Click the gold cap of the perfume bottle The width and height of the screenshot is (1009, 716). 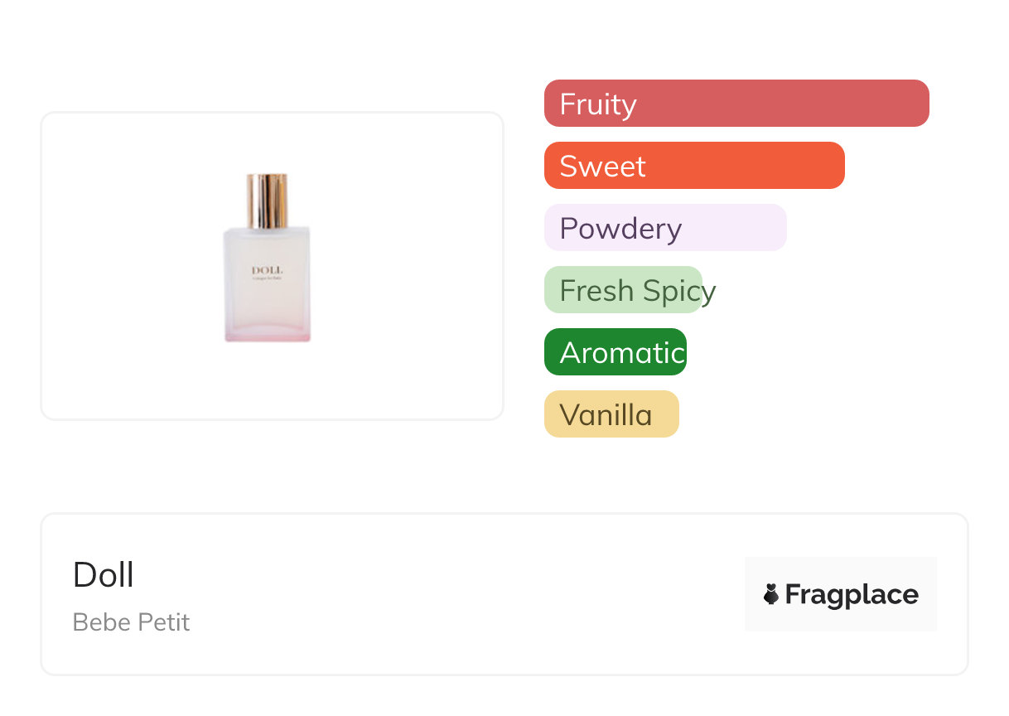pyautogui.click(x=267, y=200)
